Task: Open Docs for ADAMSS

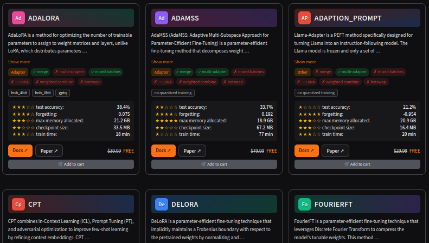Action: point(163,150)
